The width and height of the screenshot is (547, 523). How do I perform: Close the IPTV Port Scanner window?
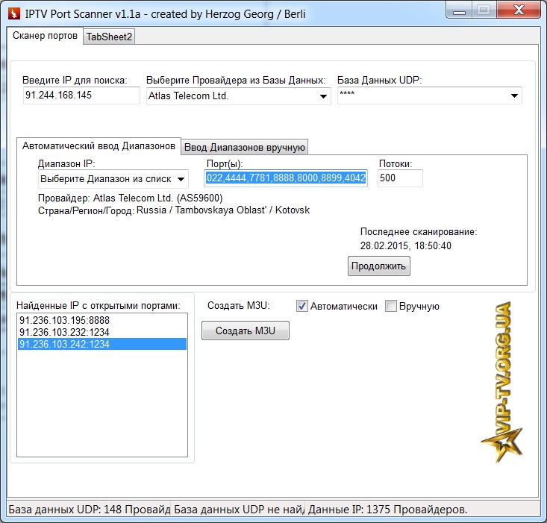(519, 10)
